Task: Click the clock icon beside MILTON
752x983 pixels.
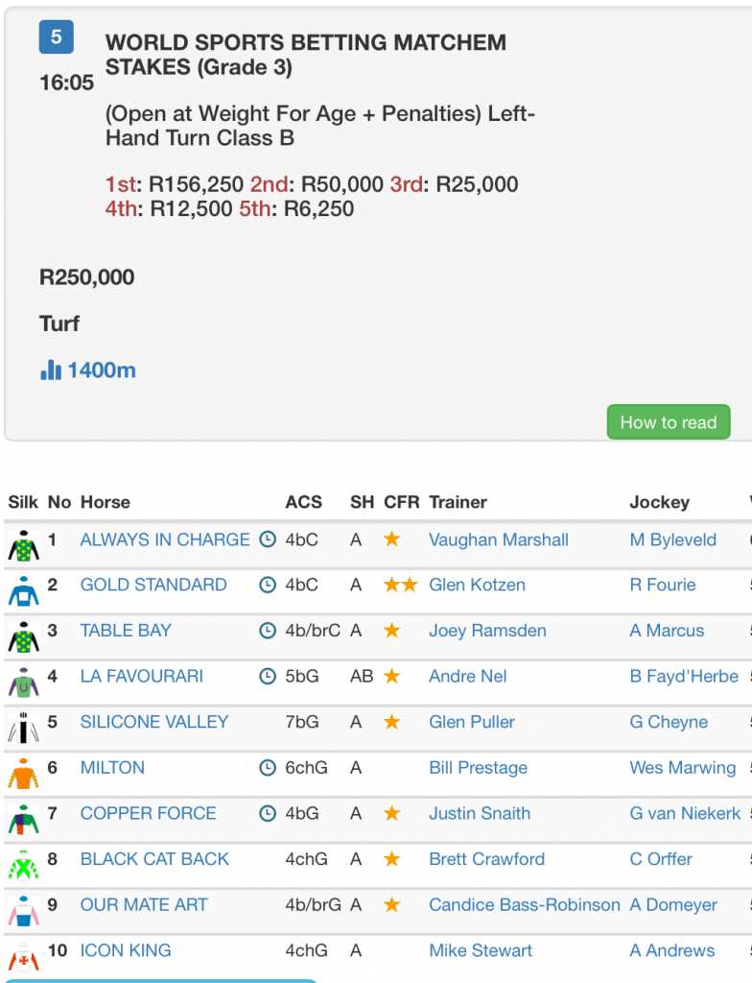Action: [268, 768]
